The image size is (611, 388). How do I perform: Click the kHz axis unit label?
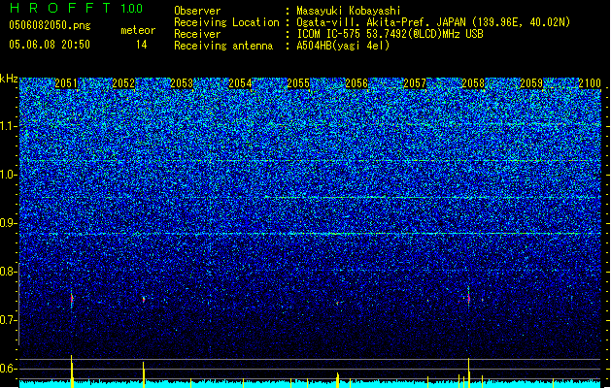[9, 79]
